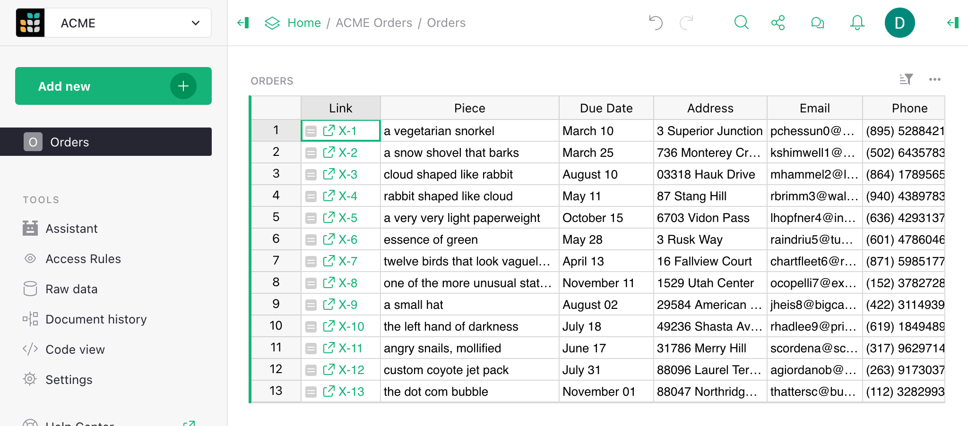This screenshot has width=968, height=426.
Task: Click the undo arrow icon
Action: click(656, 23)
